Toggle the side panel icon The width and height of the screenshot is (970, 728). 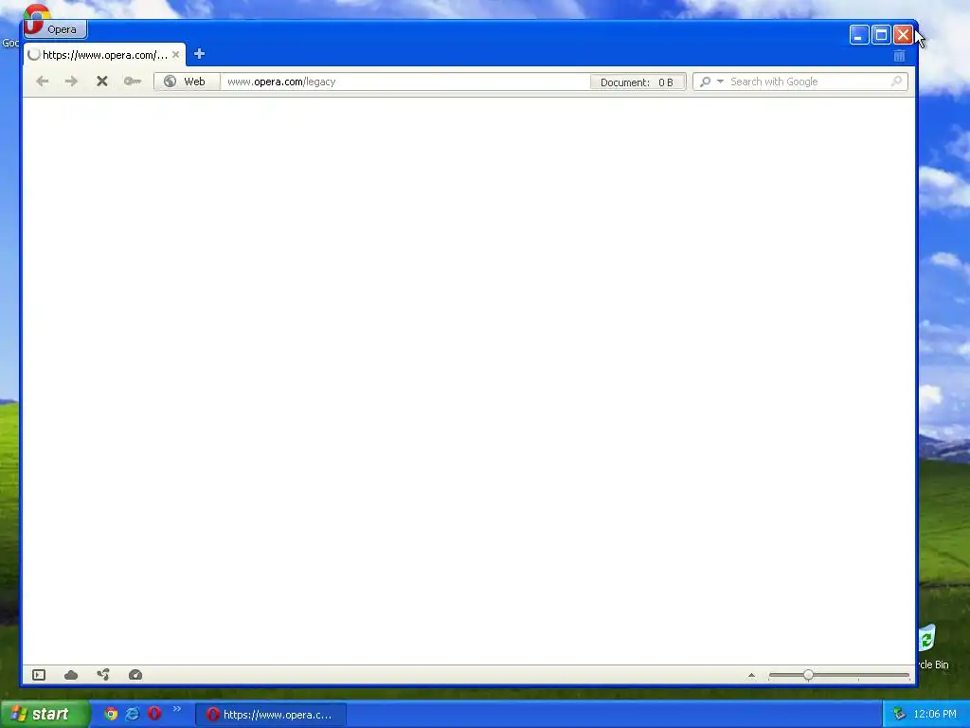[39, 675]
